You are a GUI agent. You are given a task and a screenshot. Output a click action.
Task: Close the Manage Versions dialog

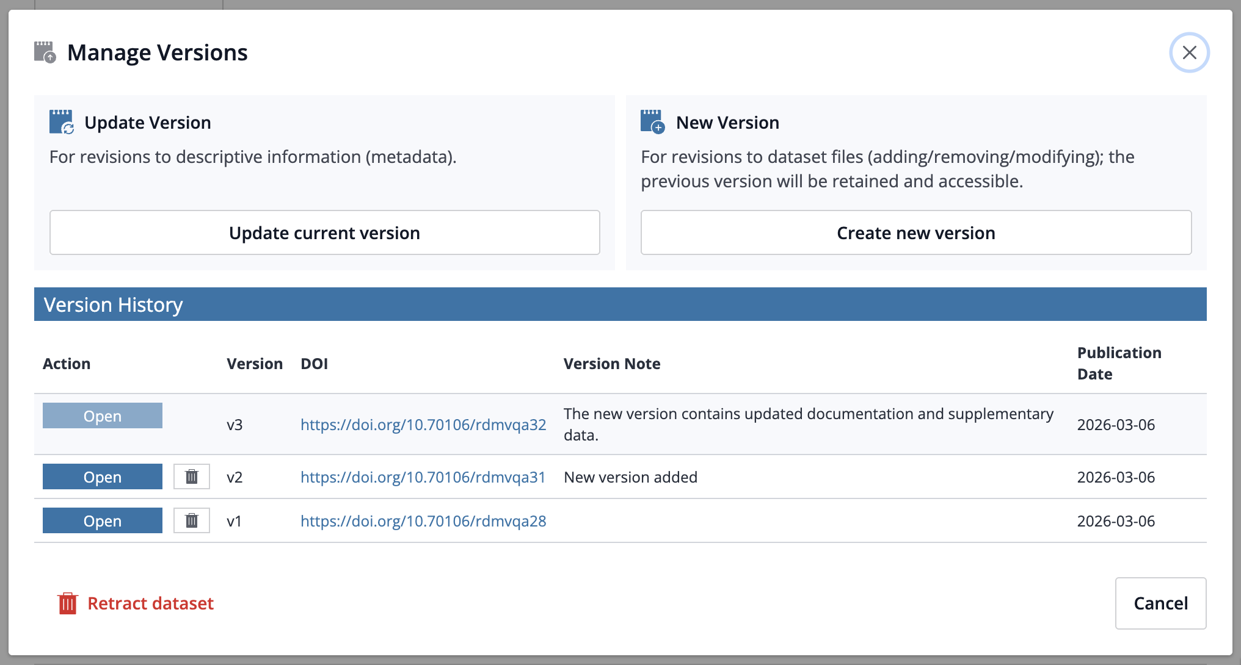pos(1189,52)
